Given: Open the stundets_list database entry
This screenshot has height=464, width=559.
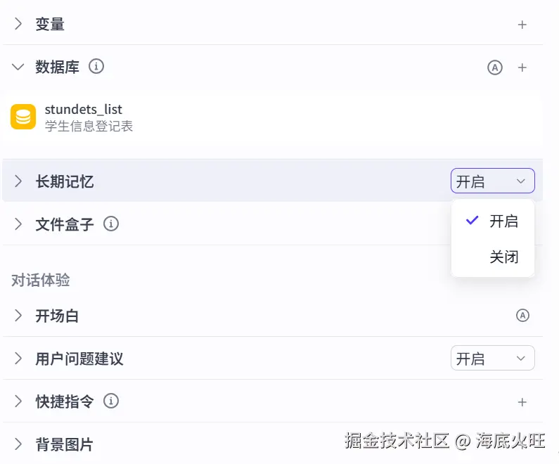Looking at the screenshot, I should tap(84, 110).
